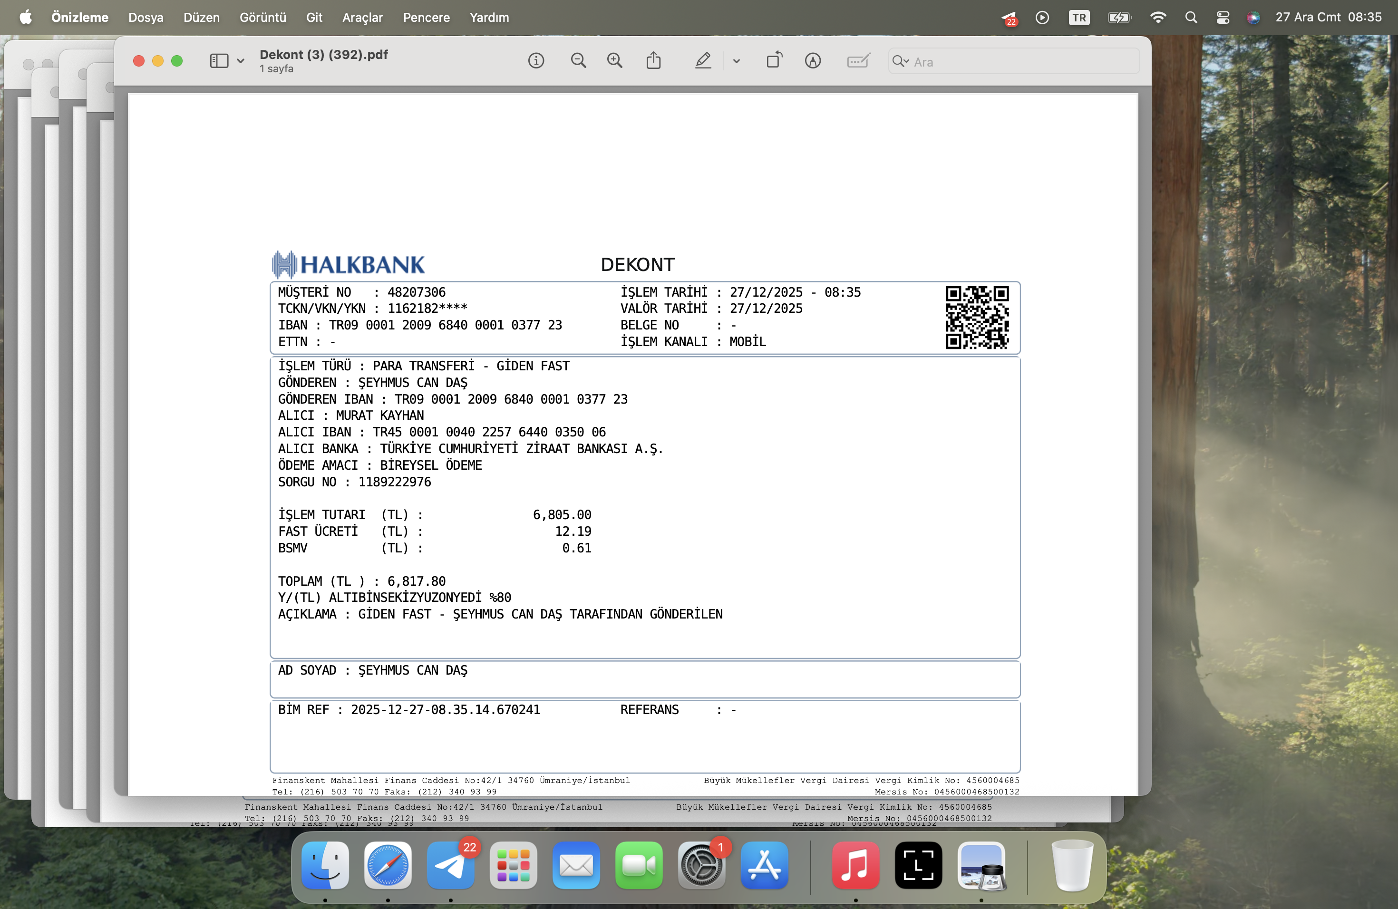Click the BİM REF reference value
The image size is (1398, 909).
[445, 710]
